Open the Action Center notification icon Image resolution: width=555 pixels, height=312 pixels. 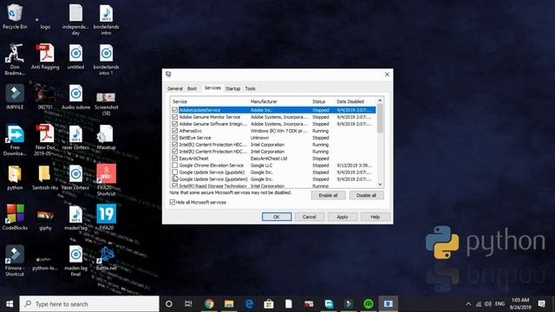pos(541,303)
